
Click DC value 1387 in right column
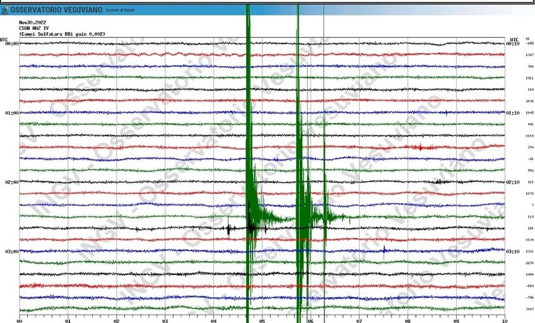[x=530, y=55]
